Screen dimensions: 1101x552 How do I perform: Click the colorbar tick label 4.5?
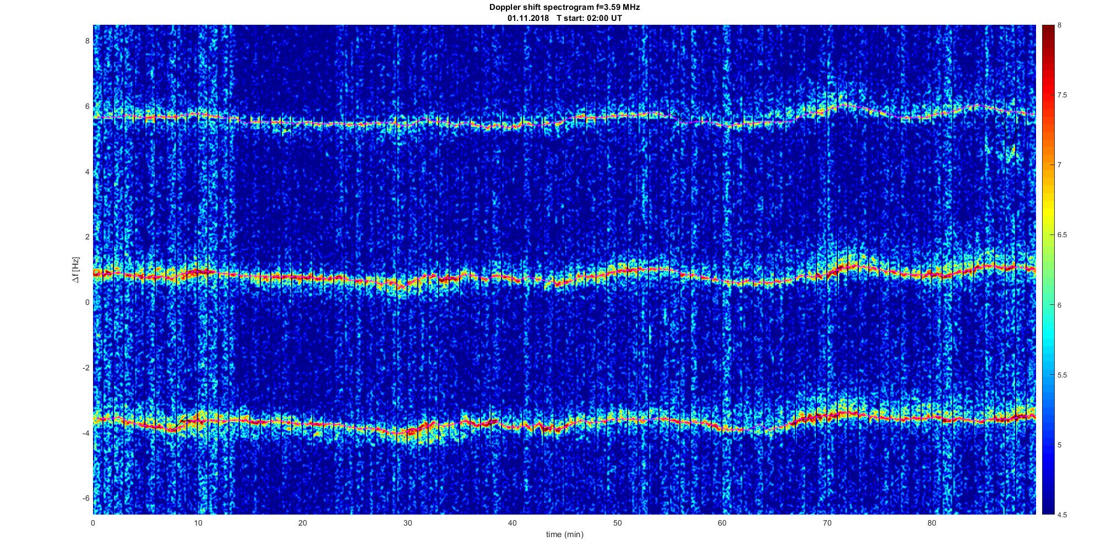coord(1062,515)
